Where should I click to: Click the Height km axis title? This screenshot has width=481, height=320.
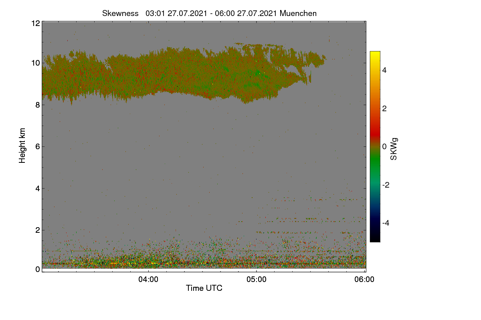tap(22, 146)
